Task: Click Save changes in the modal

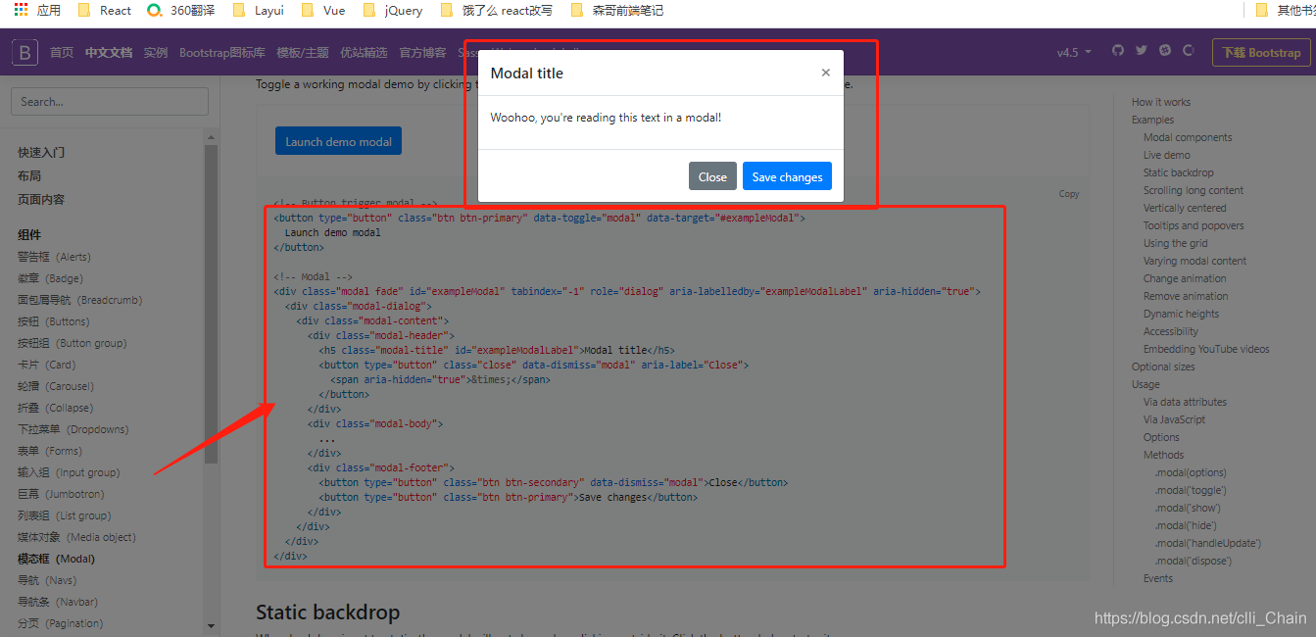Action: pos(787,176)
